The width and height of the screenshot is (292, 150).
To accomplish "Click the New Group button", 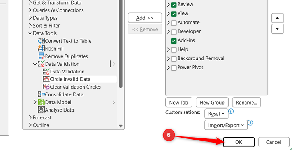I will [x=212, y=103].
